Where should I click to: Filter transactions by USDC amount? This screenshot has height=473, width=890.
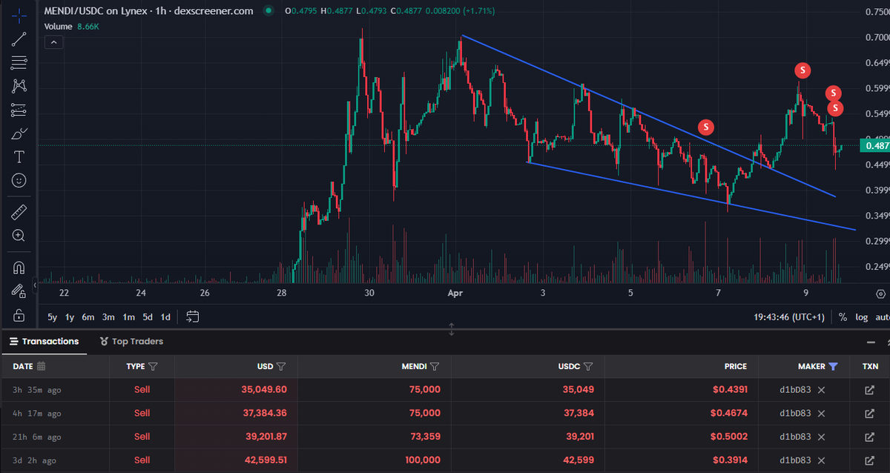pyautogui.click(x=588, y=366)
